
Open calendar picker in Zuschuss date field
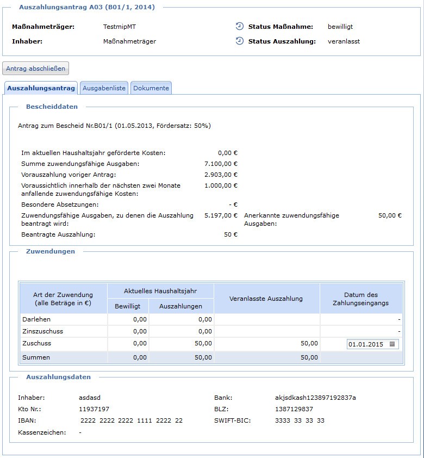[392, 344]
